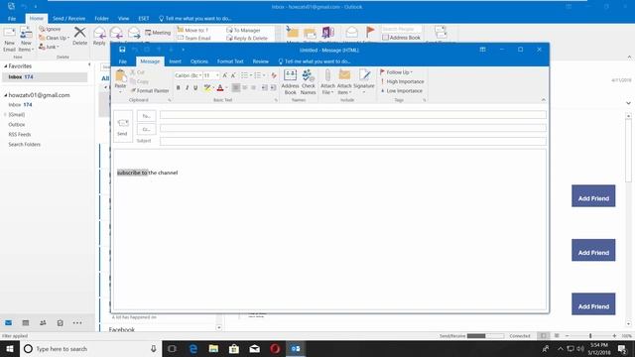
Task: Click the Paste icon in message ribbon
Action: [120, 75]
